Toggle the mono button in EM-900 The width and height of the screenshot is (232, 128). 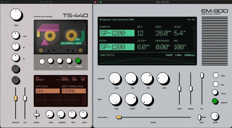[215, 92]
